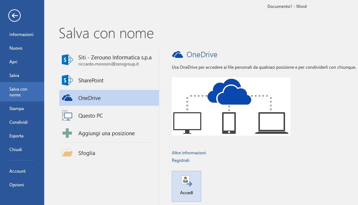
Task: Click the Accedi sign-in button
Action: (x=187, y=186)
